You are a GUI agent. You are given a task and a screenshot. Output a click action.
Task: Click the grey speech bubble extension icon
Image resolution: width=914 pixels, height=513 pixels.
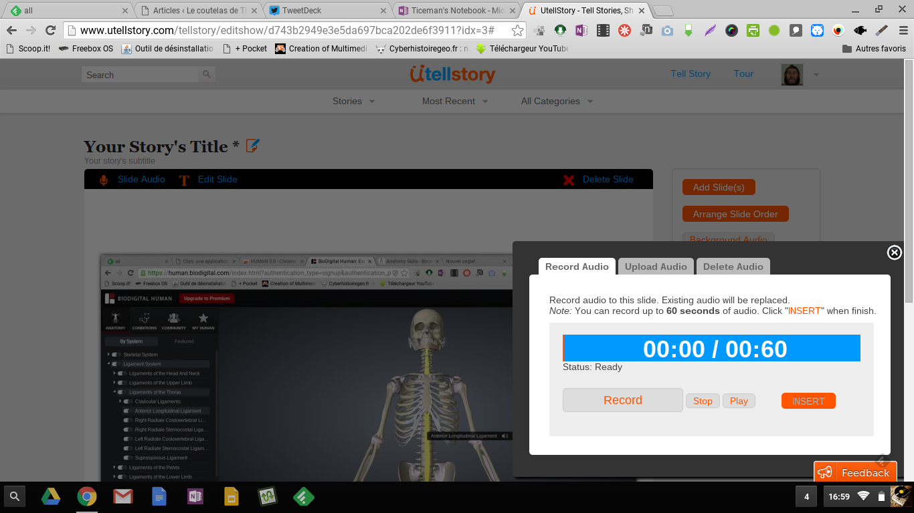pos(796,30)
